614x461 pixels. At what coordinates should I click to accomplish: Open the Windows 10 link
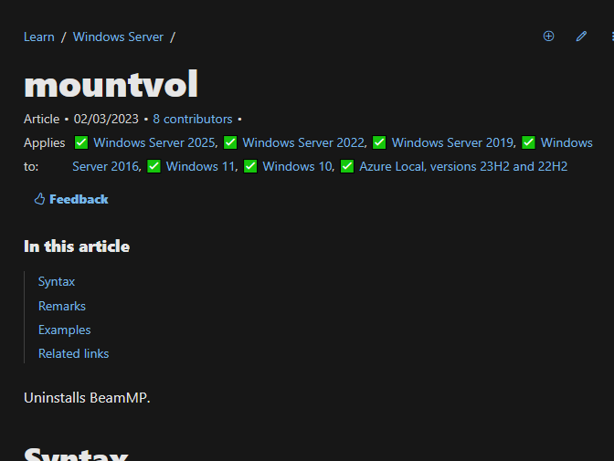tap(299, 167)
